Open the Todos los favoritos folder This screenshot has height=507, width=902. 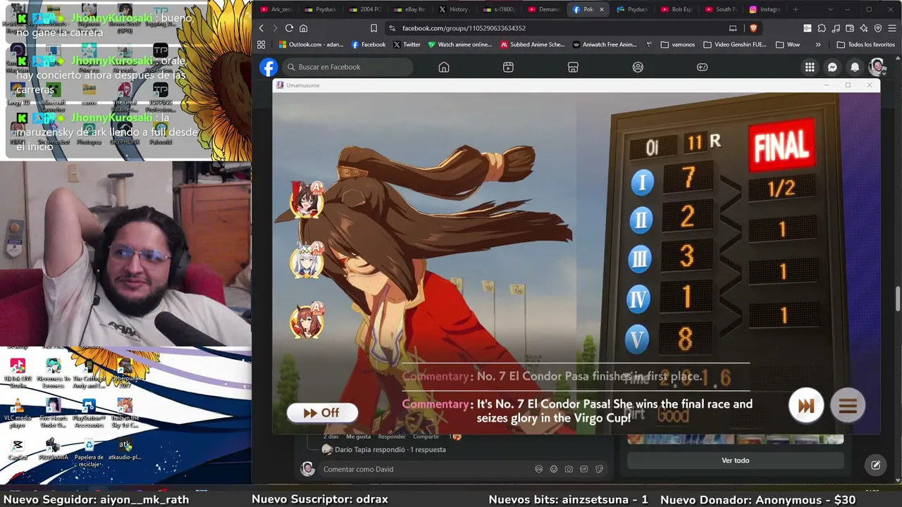click(x=866, y=44)
